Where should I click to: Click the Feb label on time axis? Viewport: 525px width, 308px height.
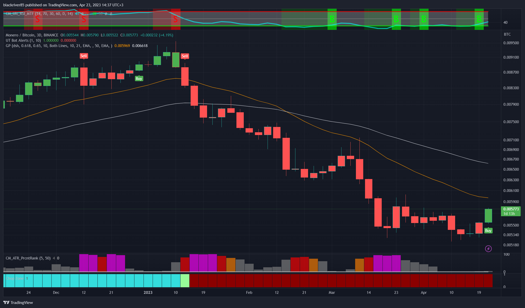point(249,293)
